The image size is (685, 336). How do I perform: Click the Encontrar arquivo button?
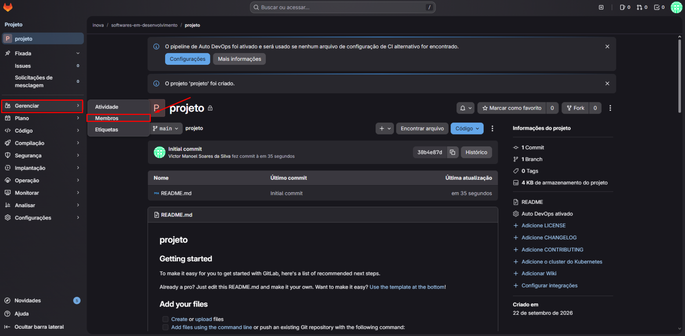point(422,128)
